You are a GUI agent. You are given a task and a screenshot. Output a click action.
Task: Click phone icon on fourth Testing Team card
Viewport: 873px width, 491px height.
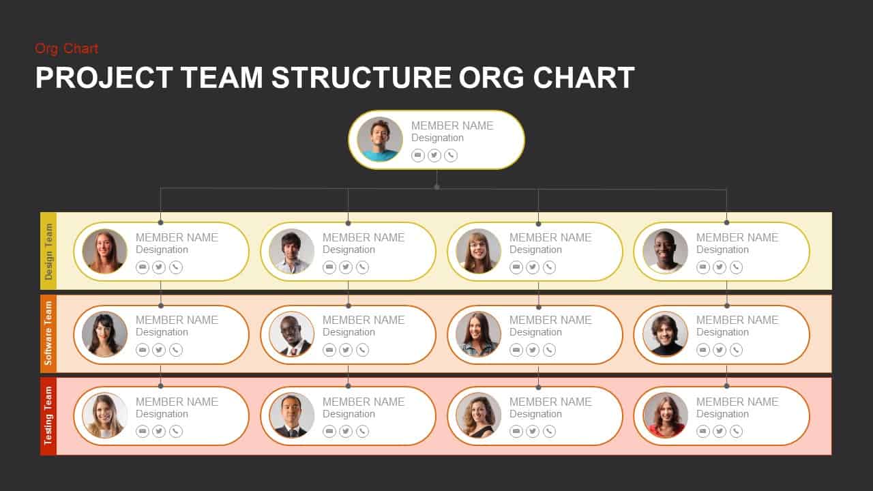pos(736,431)
